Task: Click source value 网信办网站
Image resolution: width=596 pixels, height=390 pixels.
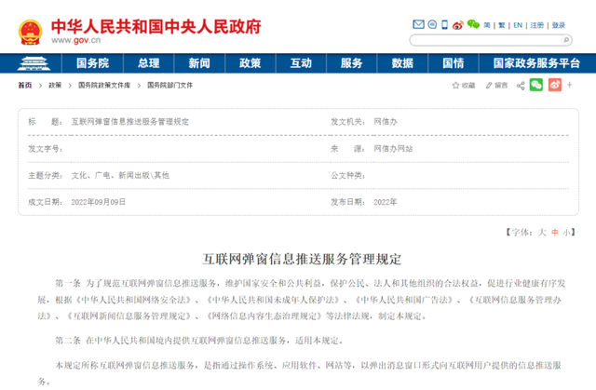Action: point(393,149)
